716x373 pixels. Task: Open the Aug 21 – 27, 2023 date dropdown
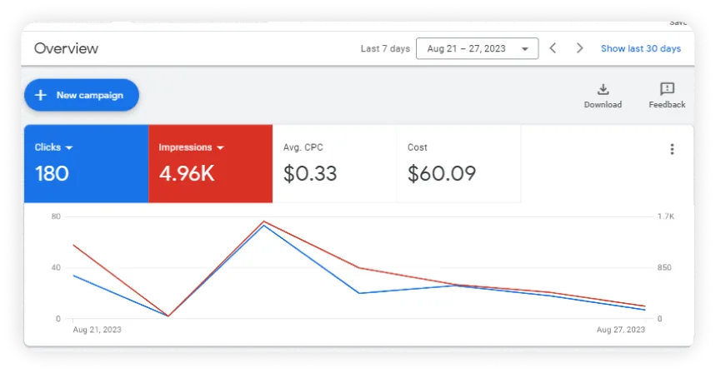[477, 48]
